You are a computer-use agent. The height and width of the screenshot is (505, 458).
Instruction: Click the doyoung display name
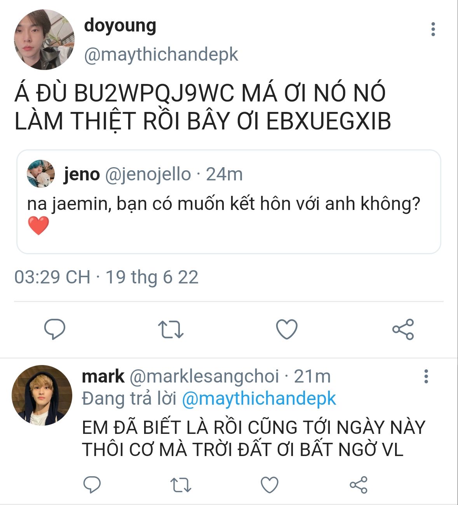click(x=120, y=26)
